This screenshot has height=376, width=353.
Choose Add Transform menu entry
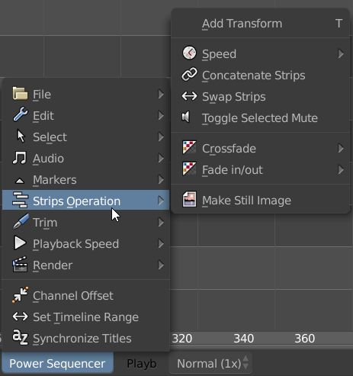[261, 24]
